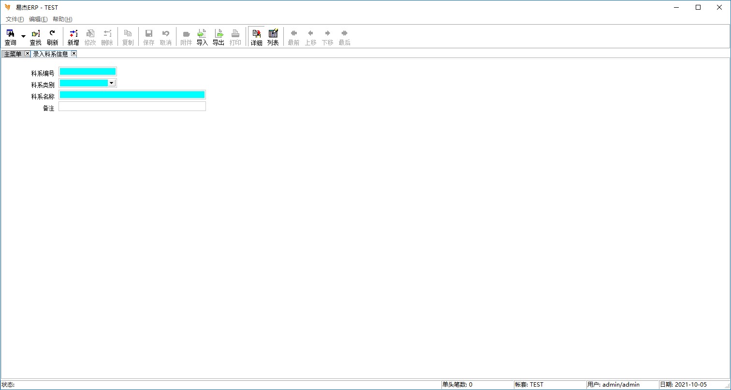Screen dimensions: 731x390
Task: Open the 科系类别 combo box dropdown
Action: click(112, 83)
